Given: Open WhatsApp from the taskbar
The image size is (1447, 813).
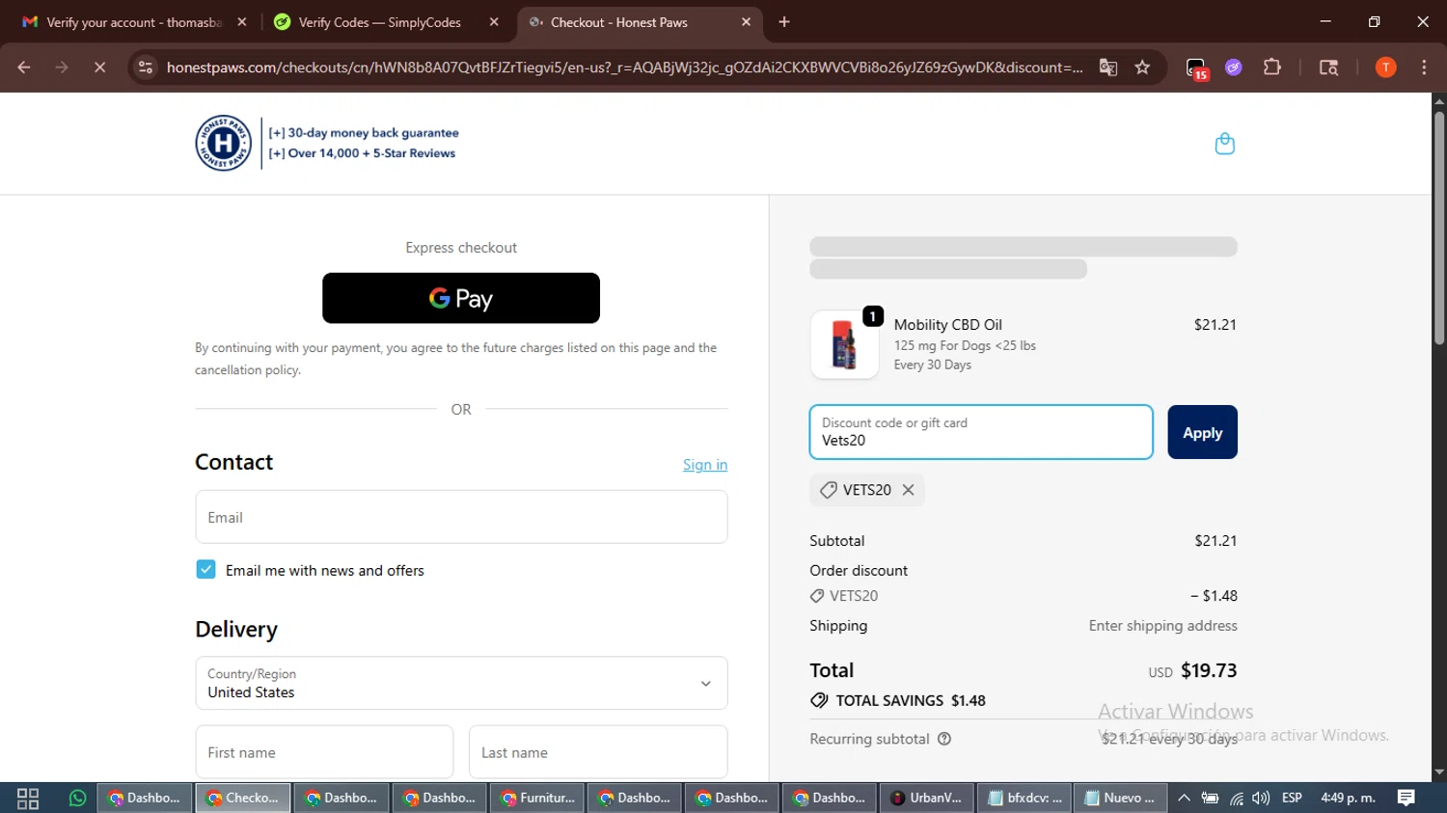Looking at the screenshot, I should pyautogui.click(x=77, y=798).
